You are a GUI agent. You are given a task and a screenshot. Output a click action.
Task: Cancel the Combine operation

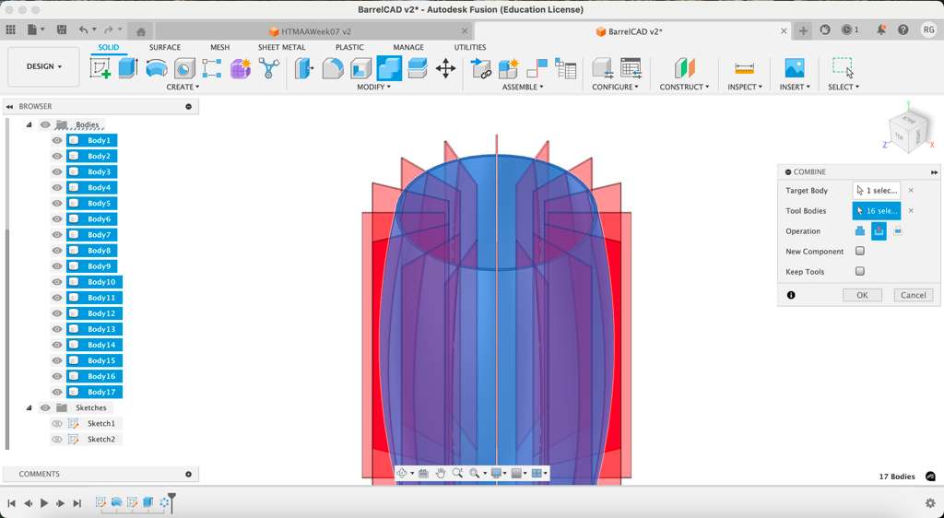913,295
